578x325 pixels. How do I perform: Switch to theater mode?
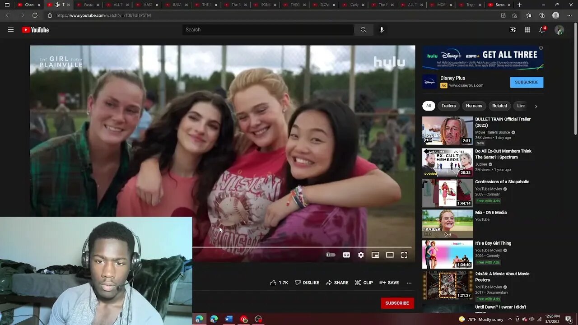pyautogui.click(x=390, y=255)
